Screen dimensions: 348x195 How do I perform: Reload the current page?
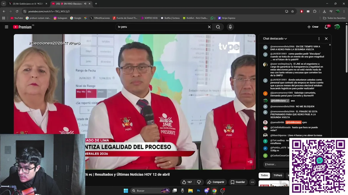click(17, 11)
